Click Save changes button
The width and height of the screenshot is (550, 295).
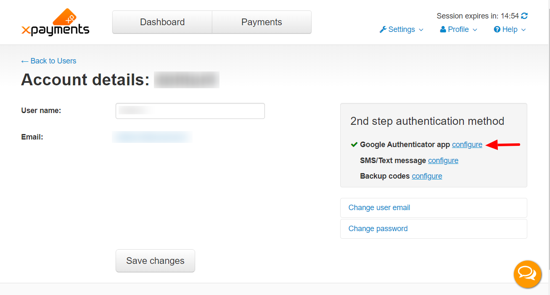(x=155, y=261)
